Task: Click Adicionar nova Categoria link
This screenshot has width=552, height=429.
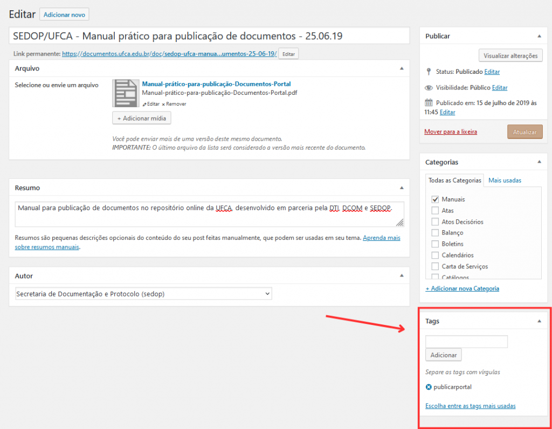Action: 462,288
